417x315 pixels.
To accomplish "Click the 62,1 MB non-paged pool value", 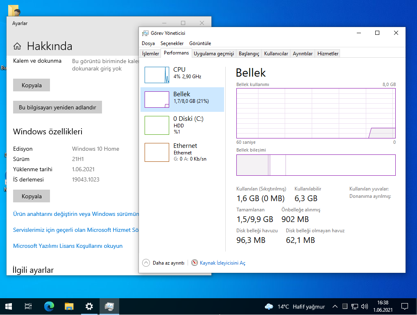I will [301, 240].
